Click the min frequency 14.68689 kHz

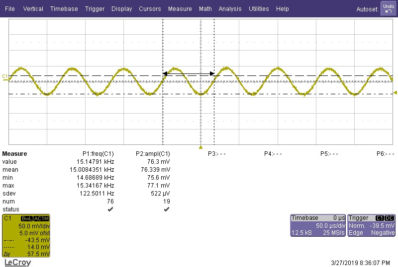coord(95,178)
